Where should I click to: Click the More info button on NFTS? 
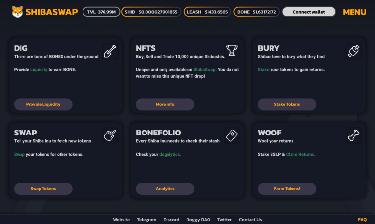point(165,104)
